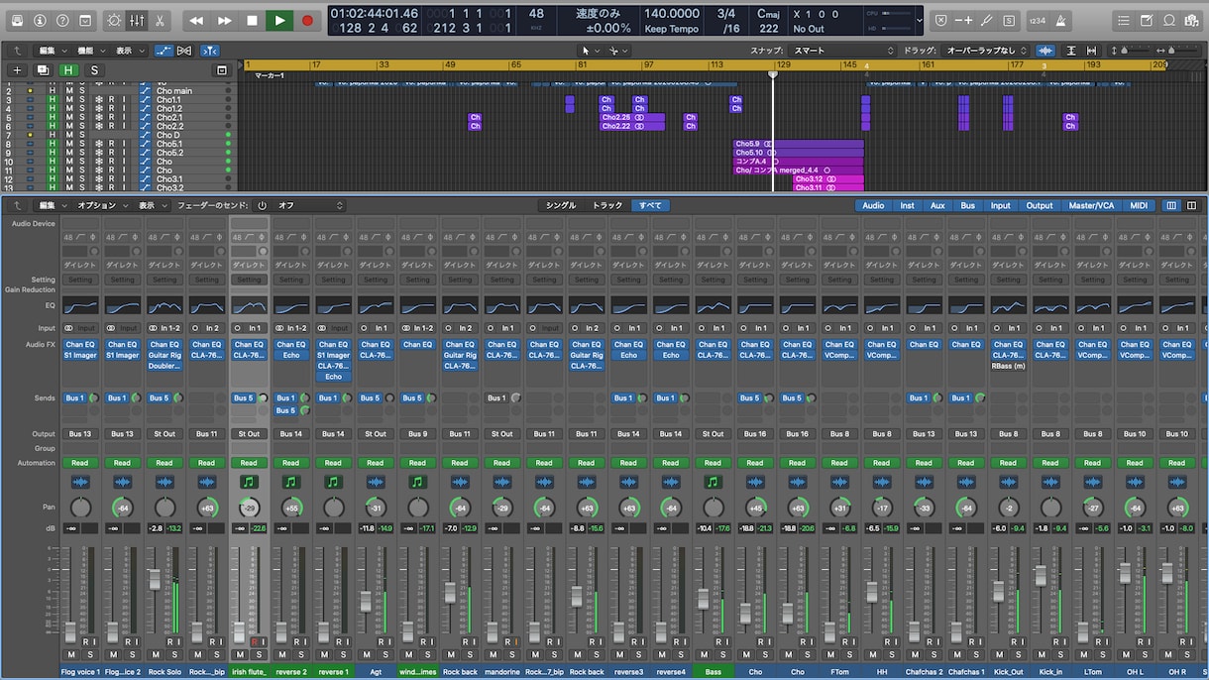Toggle the global Hide H button

(68, 70)
